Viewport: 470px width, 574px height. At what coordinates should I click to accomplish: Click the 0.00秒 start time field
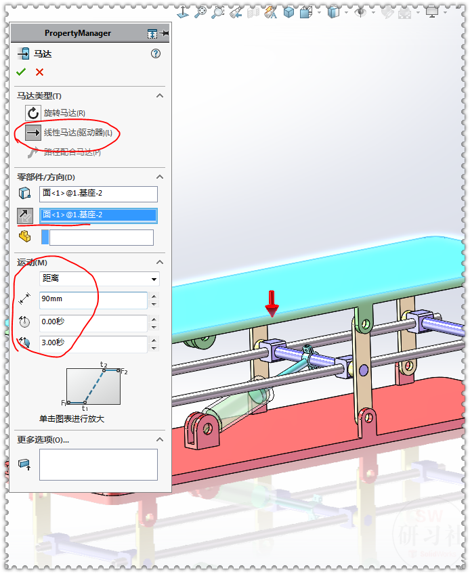coord(93,323)
